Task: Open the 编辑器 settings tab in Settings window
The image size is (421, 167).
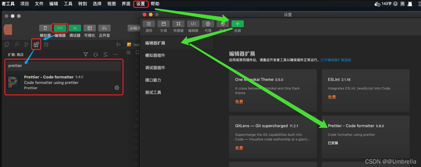Action: 193,24
